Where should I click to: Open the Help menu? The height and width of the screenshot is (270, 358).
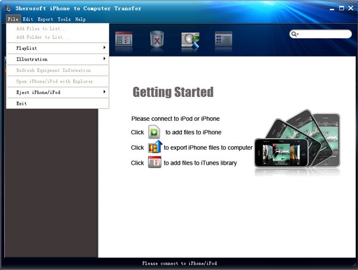(x=81, y=19)
